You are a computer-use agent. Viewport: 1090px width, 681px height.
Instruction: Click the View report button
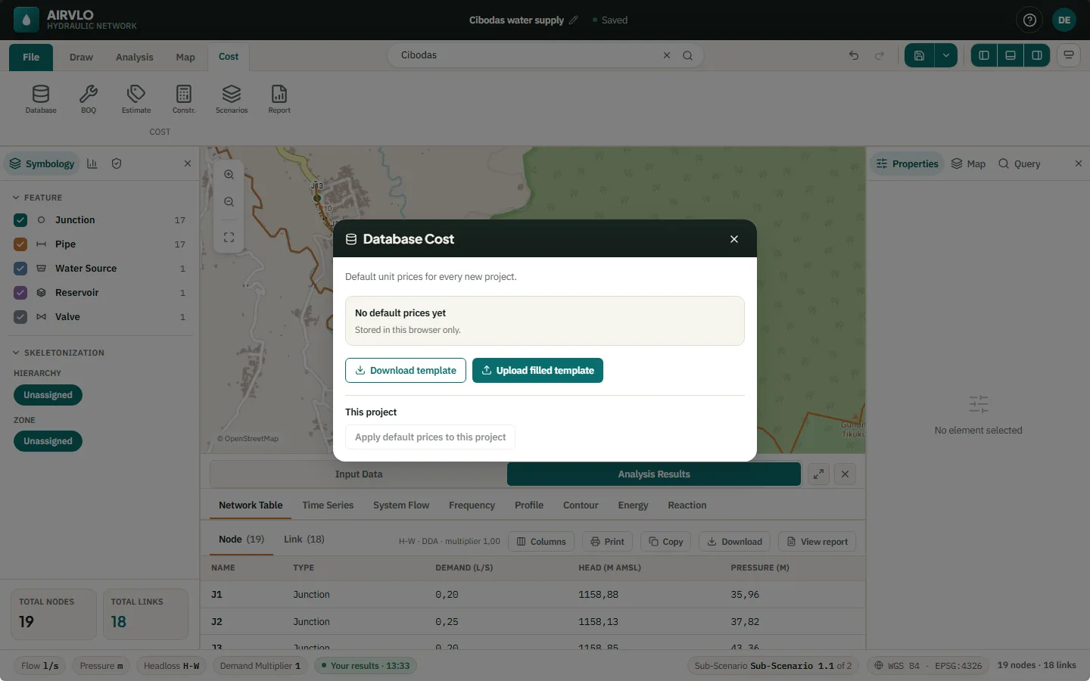coord(817,542)
